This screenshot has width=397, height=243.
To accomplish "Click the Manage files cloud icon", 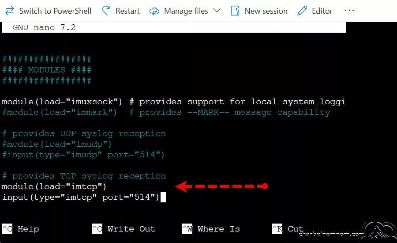I will coord(154,11).
